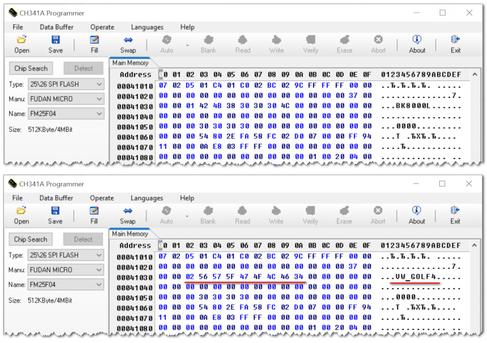Click Read chip icon in the top window

coord(242,45)
